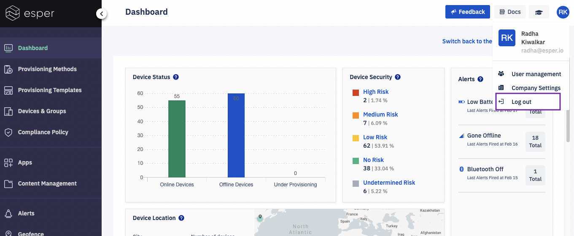The height and width of the screenshot is (236, 574).
Task: Click the Esper logo
Action: pyautogui.click(x=30, y=13)
